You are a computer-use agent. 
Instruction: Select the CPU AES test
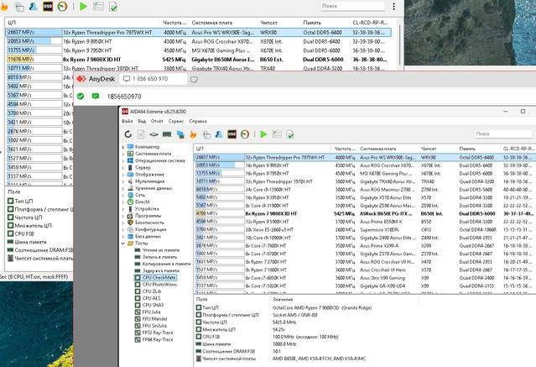(152, 298)
